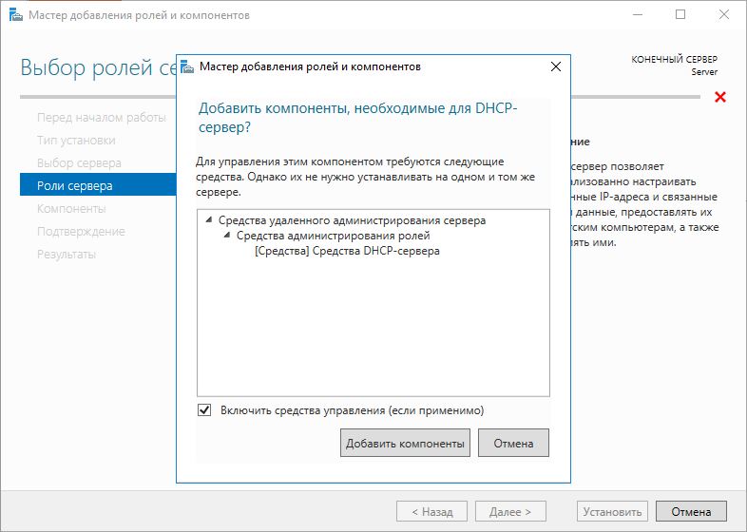Close the DHCP components dialog
The image size is (747, 532).
pyautogui.click(x=555, y=67)
